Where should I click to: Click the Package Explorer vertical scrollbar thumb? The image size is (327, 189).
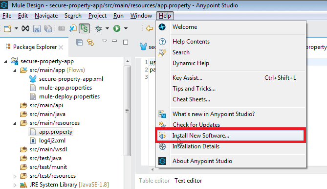click(127, 111)
